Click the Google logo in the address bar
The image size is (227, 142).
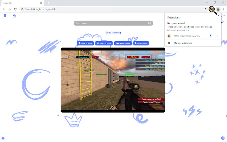click(x=22, y=9)
